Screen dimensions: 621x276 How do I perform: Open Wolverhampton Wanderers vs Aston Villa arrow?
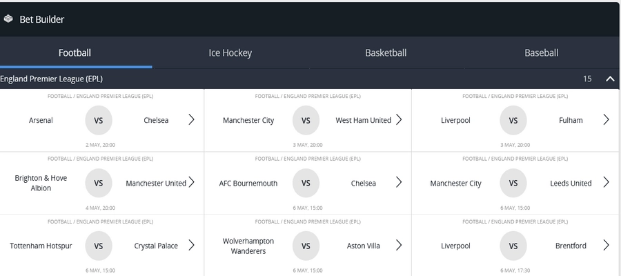pyautogui.click(x=399, y=245)
